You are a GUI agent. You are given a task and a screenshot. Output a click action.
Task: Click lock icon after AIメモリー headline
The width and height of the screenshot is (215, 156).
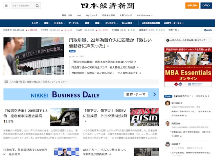click(x=110, y=154)
